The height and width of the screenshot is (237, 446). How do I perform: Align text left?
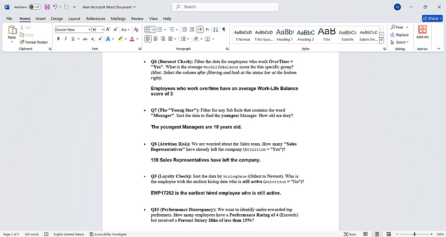[148, 39]
